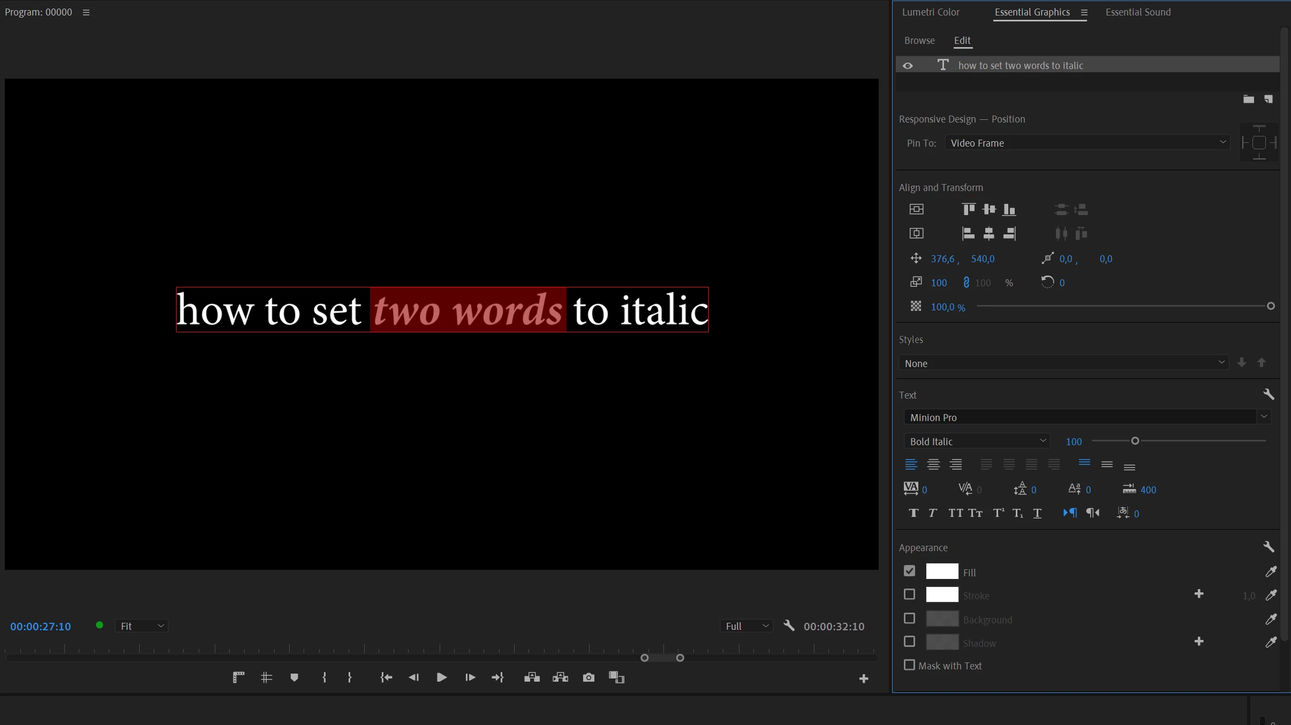Click the Export Frame camera icon
Viewport: 1291px width, 725px height.
[588, 678]
